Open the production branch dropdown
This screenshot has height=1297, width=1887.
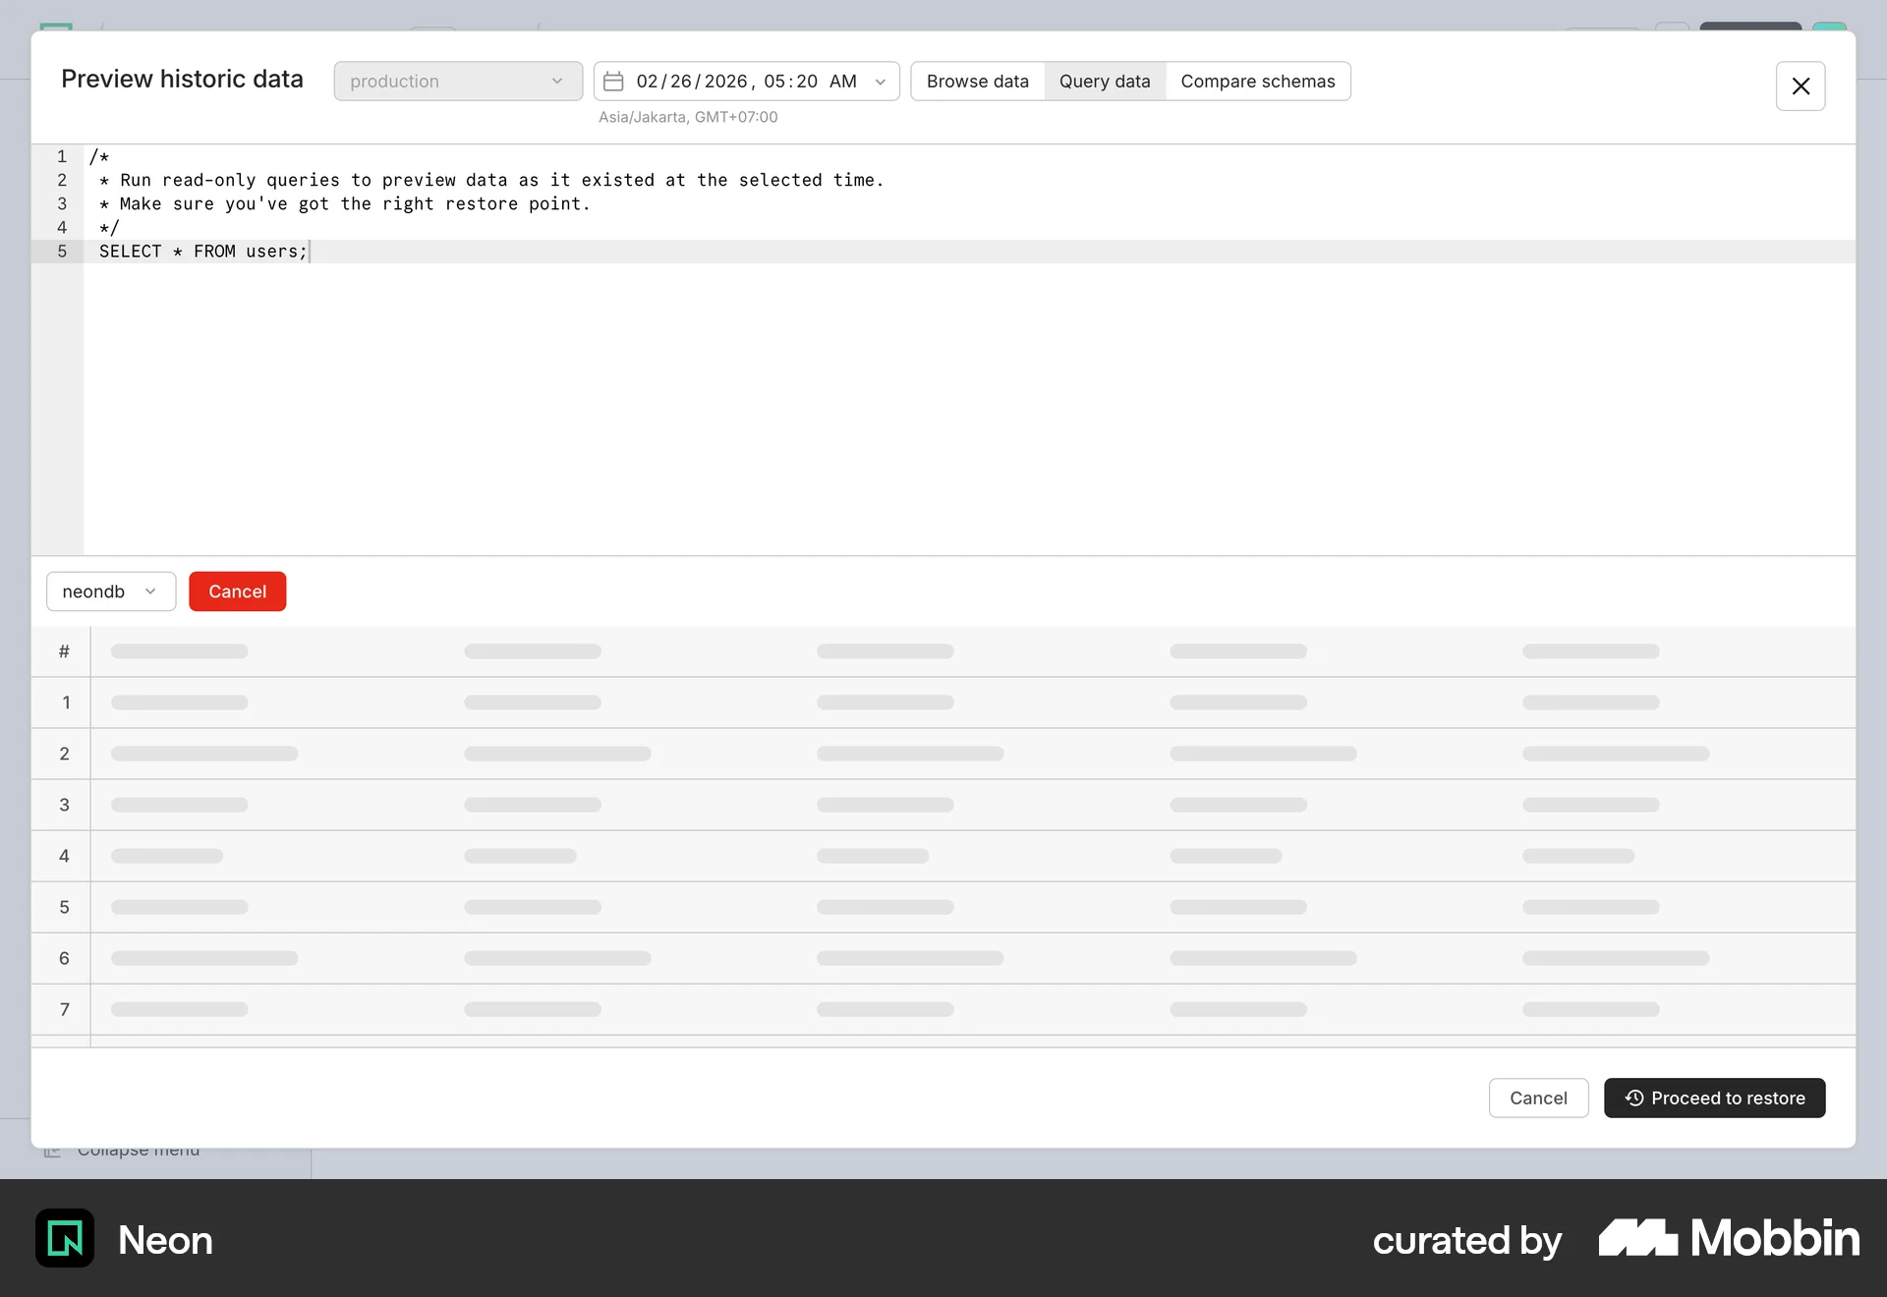pyautogui.click(x=458, y=82)
